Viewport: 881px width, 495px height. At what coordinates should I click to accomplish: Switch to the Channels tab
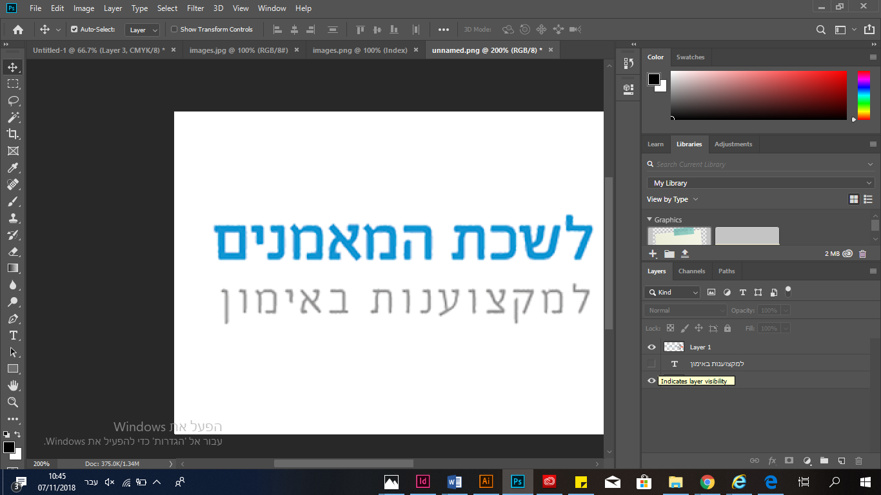[x=692, y=271]
